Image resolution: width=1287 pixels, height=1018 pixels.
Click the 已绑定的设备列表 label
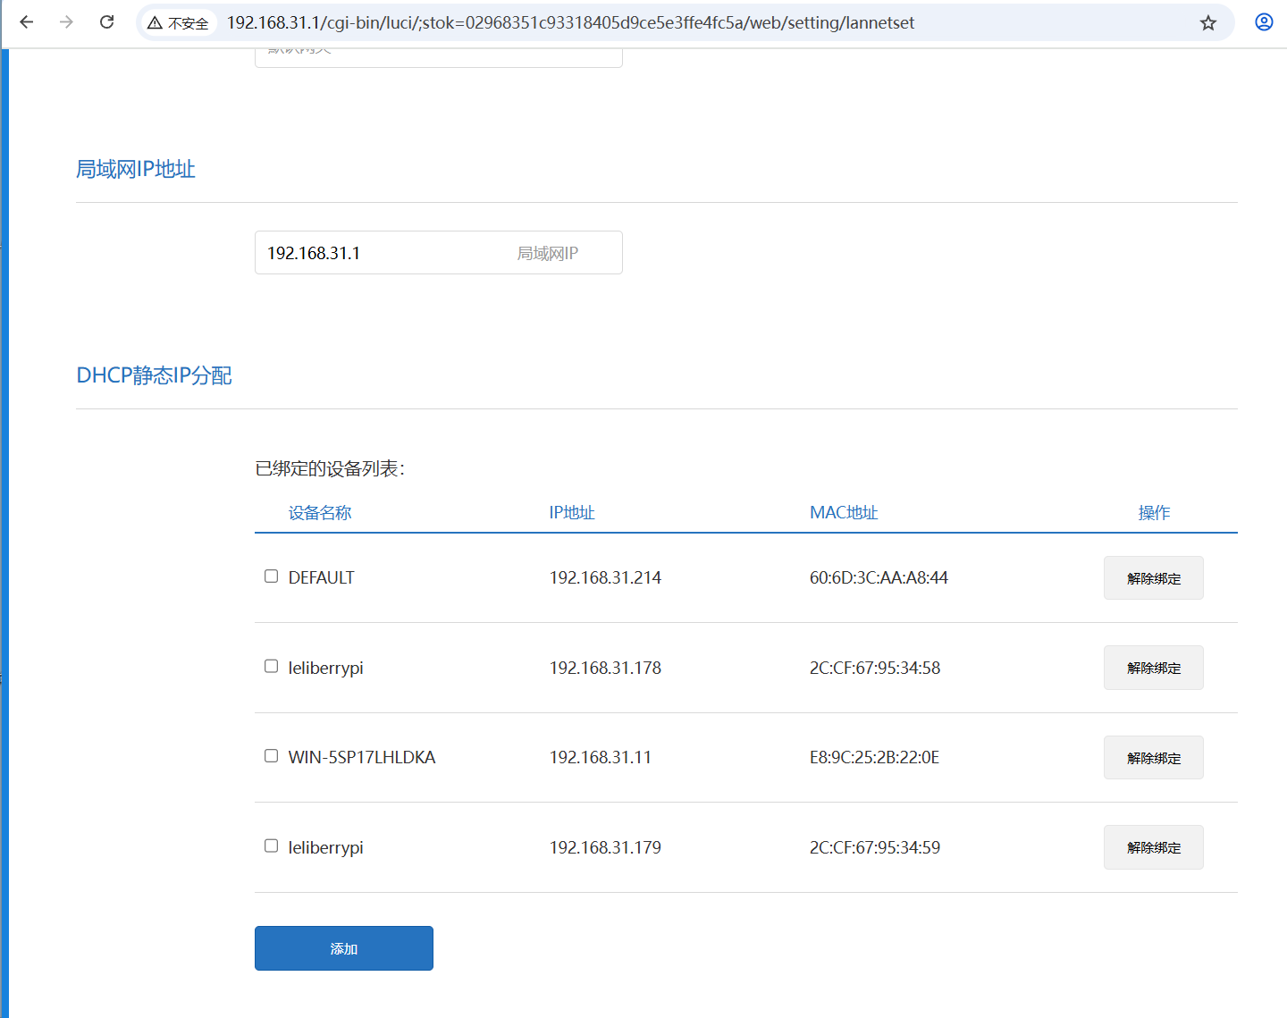(x=330, y=468)
